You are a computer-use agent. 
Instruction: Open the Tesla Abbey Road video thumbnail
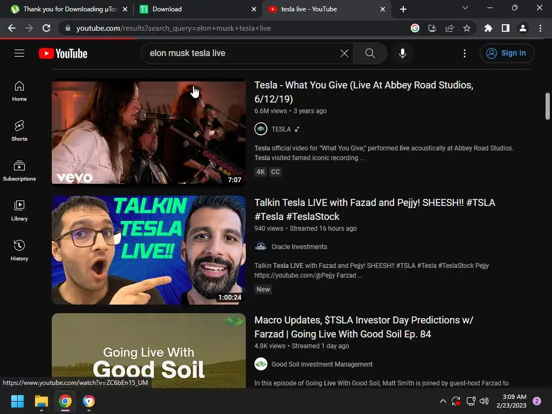149,133
